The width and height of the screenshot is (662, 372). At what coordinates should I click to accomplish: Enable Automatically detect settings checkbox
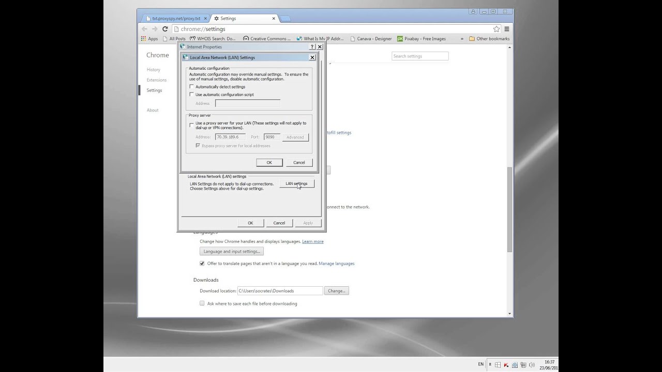click(x=191, y=87)
